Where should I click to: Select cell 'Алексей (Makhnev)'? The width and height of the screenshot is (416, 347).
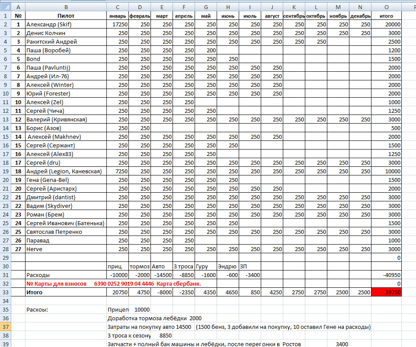(x=66, y=137)
